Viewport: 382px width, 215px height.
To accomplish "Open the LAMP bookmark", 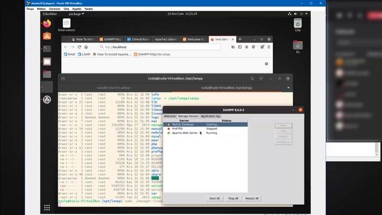I will 84,54.
